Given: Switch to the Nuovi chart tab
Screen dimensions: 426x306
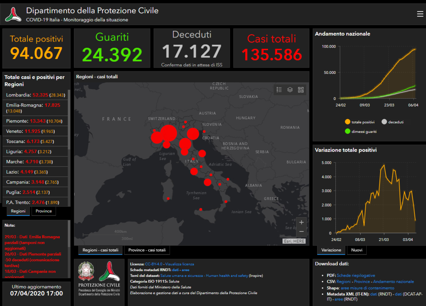Looking at the screenshot, I should click(x=356, y=250).
